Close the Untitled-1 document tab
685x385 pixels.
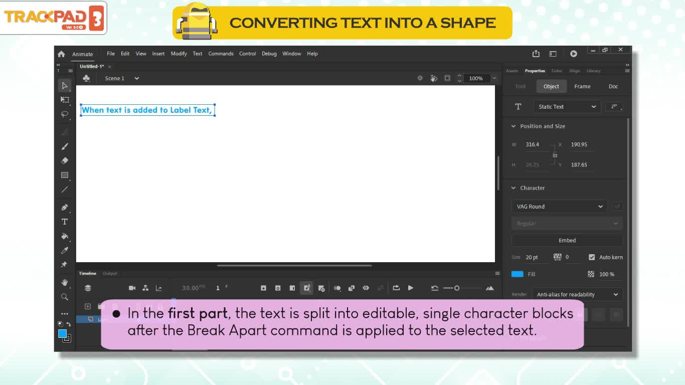pos(109,67)
